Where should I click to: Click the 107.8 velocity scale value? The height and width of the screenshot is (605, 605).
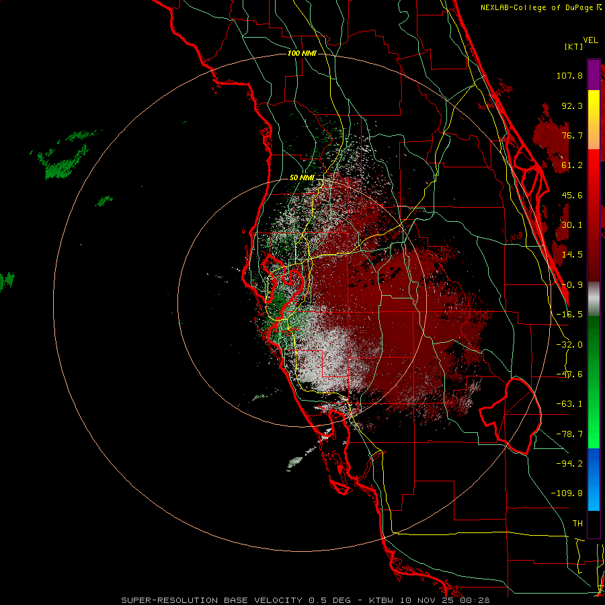click(x=569, y=75)
